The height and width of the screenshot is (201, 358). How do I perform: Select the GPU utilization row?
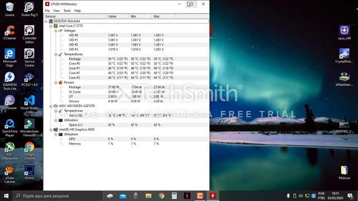(x=126, y=139)
